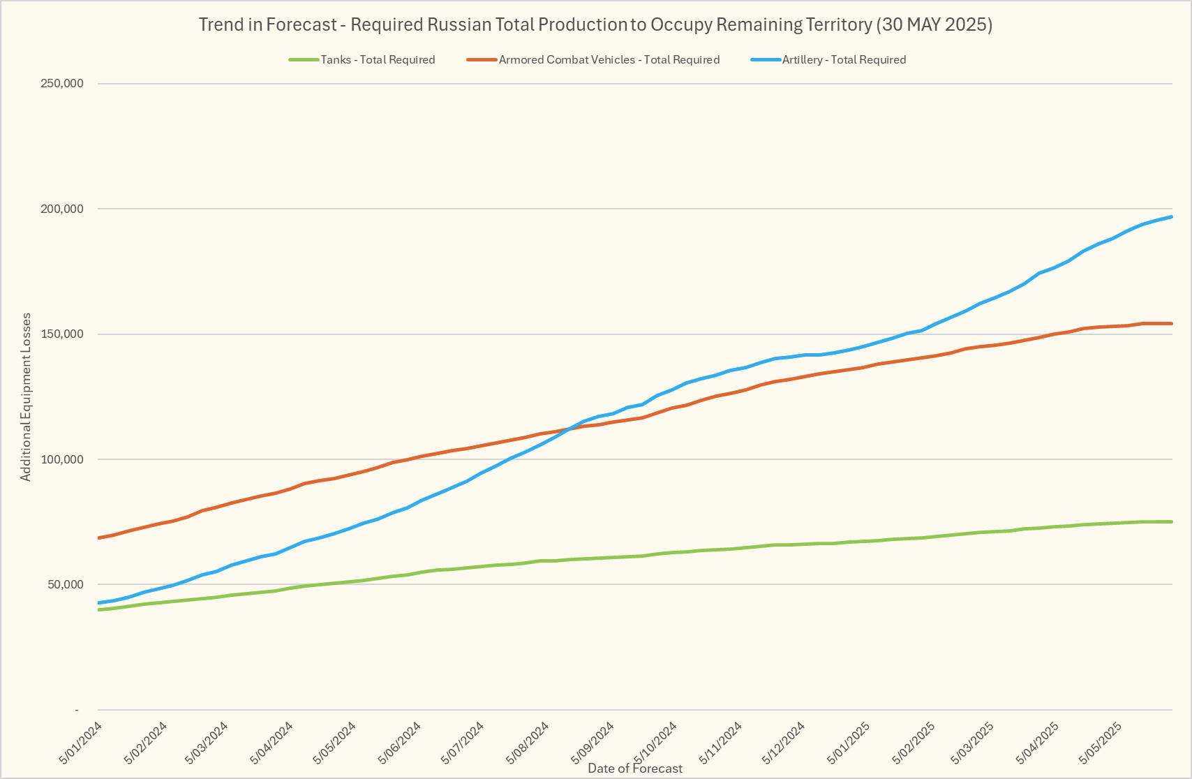Select Armored Combat Vehicles legend entry
Image resolution: width=1192 pixels, height=779 pixels.
coord(609,60)
